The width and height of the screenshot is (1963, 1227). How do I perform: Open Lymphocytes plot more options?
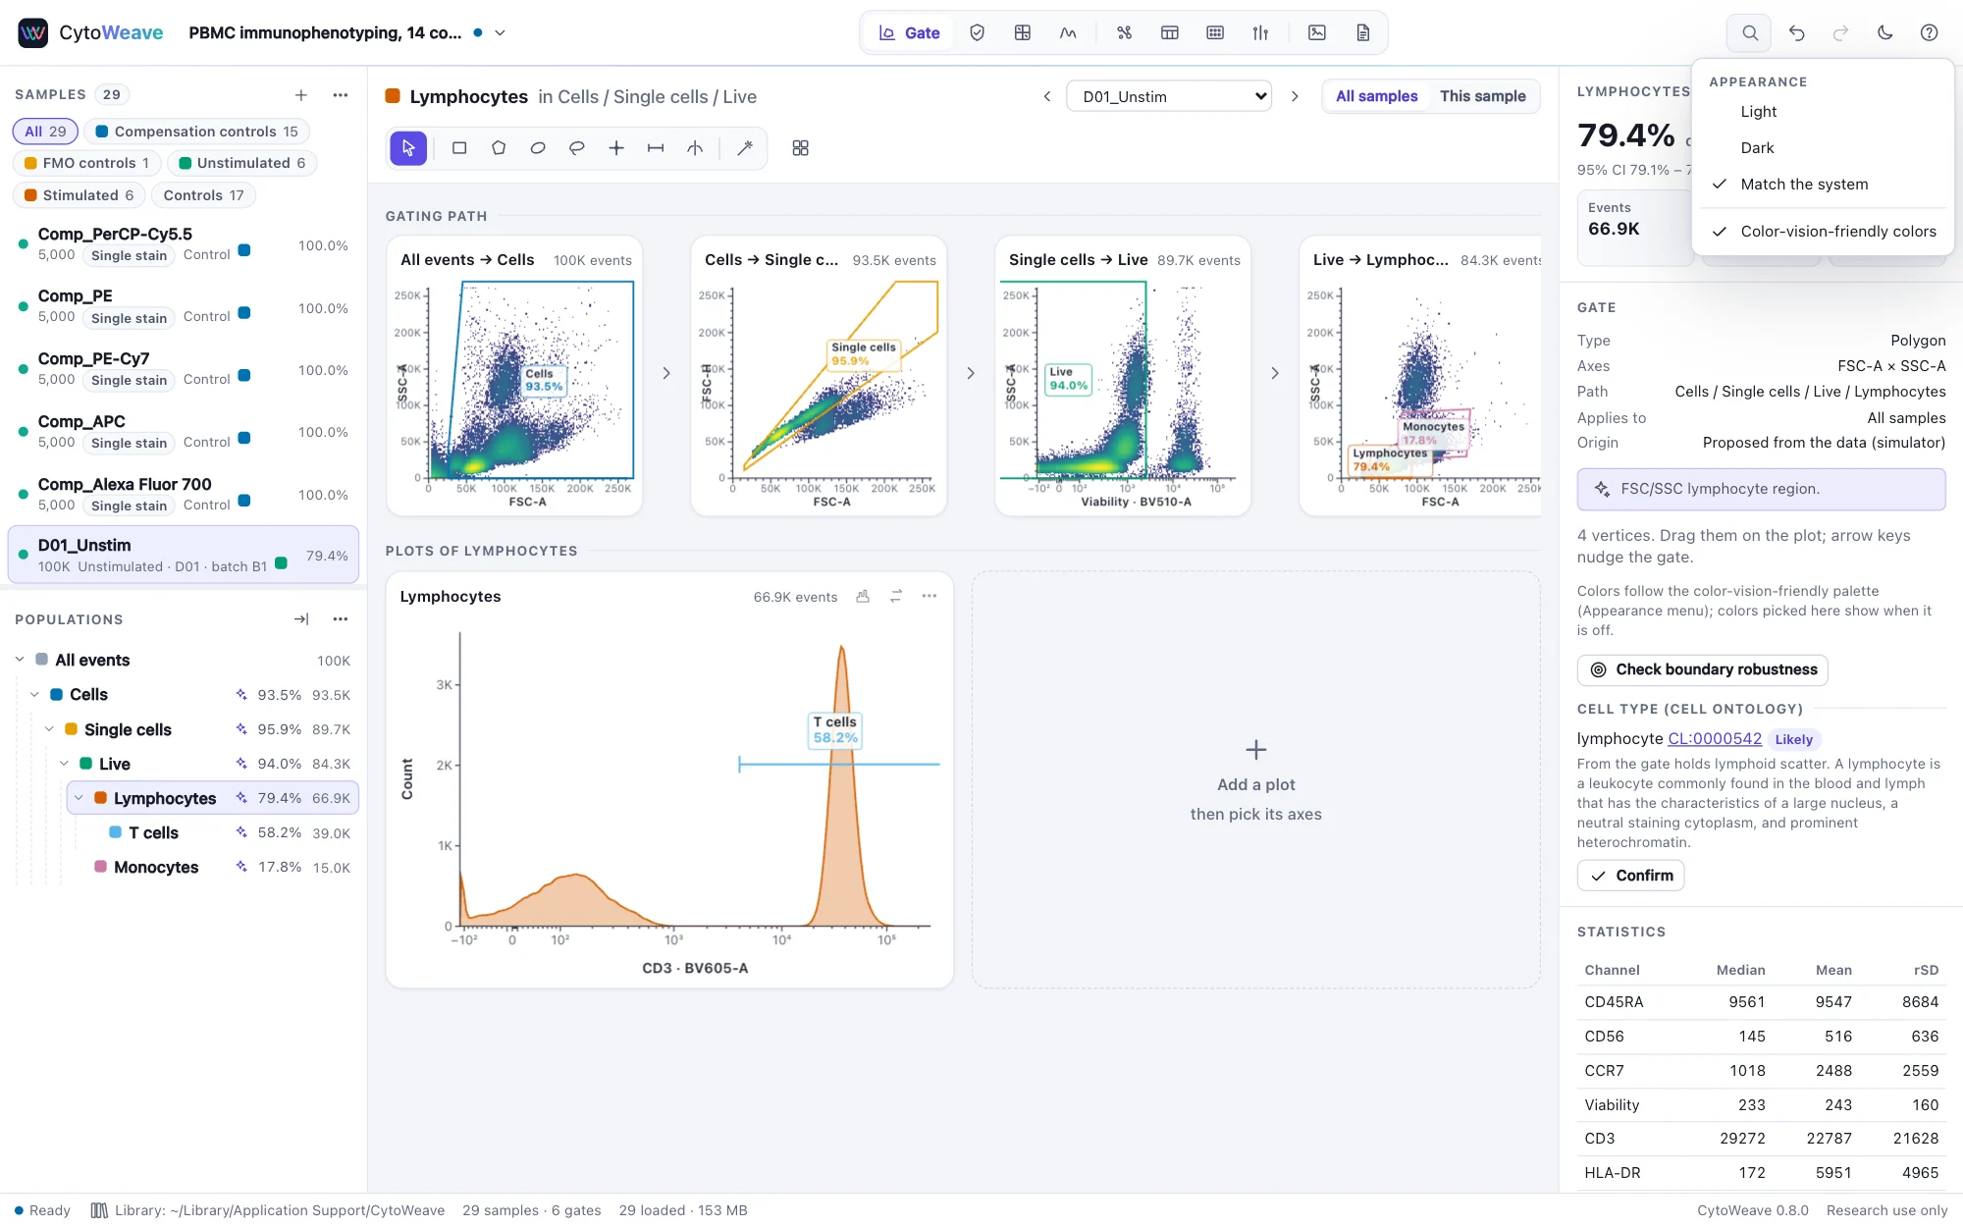click(929, 596)
